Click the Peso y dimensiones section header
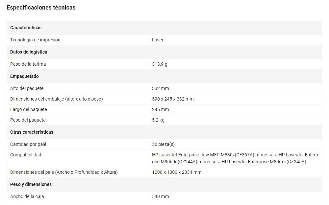The height and width of the screenshot is (205, 329). click(31, 184)
